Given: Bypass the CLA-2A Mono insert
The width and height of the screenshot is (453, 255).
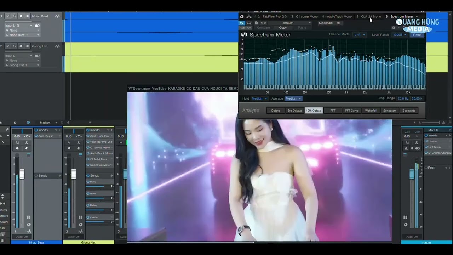Looking at the screenshot, I should pos(88,159).
